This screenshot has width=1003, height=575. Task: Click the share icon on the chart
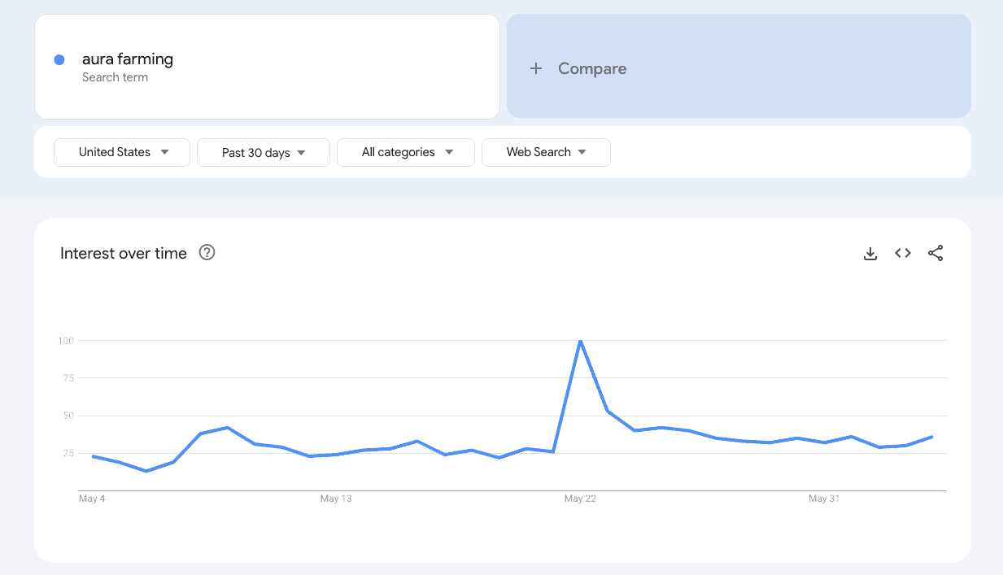(935, 254)
